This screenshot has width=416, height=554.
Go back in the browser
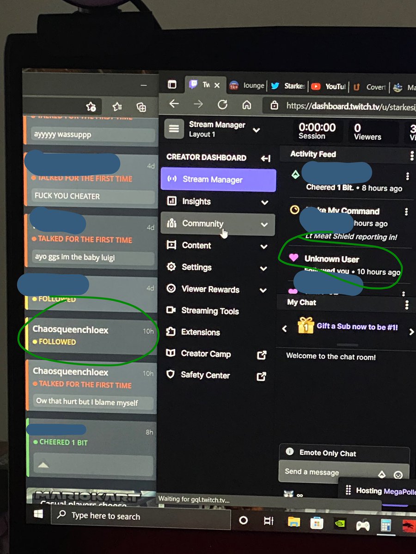pos(174,104)
